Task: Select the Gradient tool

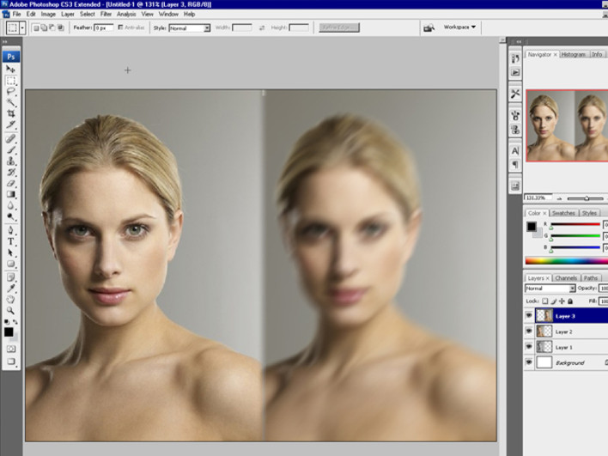Action: click(x=11, y=194)
